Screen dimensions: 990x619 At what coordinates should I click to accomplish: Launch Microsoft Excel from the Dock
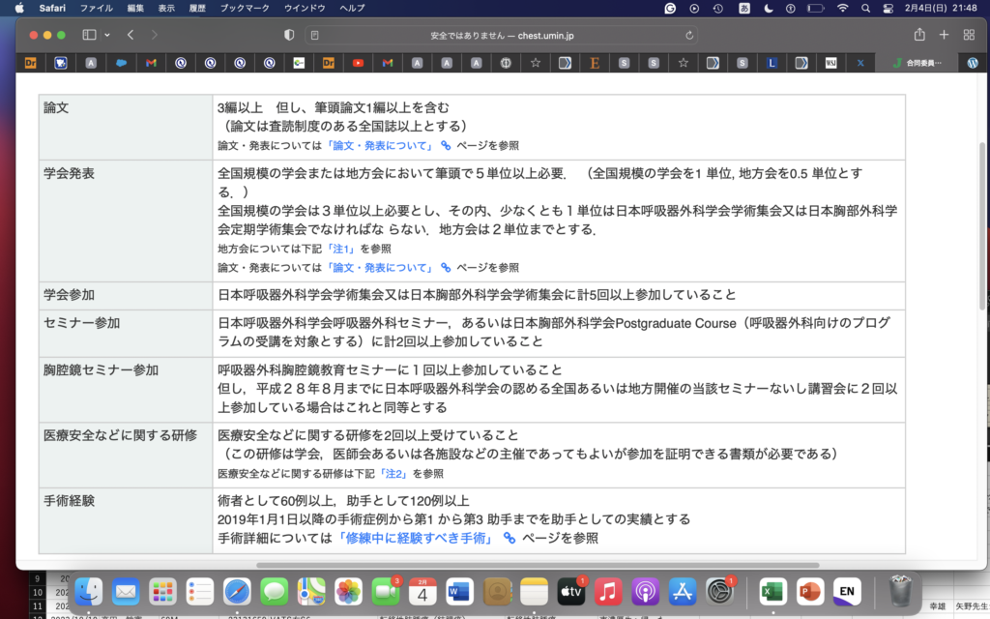pyautogui.click(x=772, y=590)
